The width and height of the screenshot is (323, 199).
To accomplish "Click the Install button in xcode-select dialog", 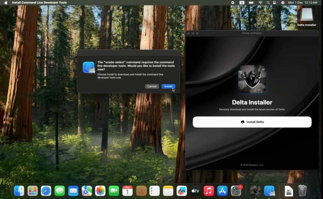I will click(x=168, y=86).
